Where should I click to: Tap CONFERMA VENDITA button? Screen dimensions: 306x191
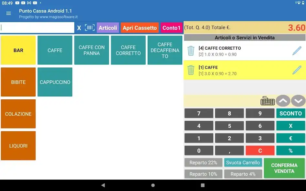pos(284,168)
